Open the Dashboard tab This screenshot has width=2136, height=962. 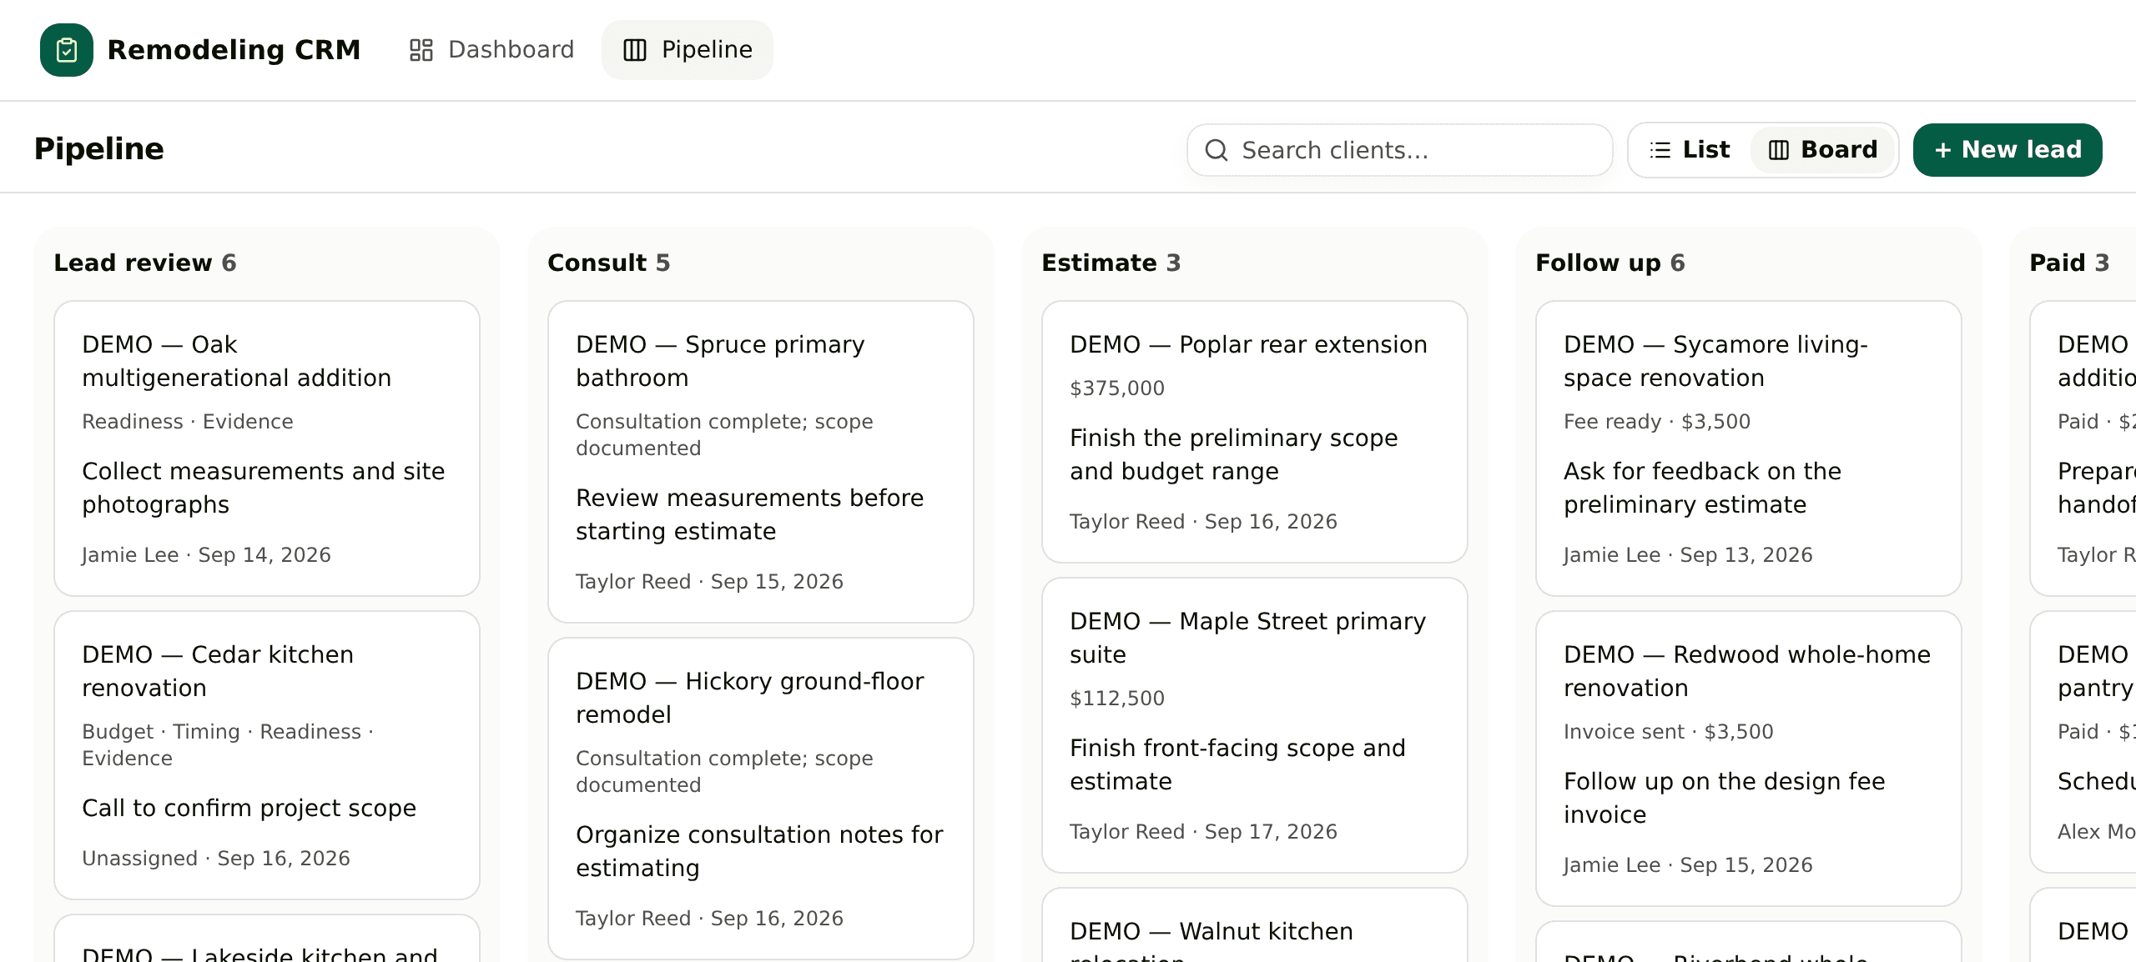pyautogui.click(x=491, y=50)
